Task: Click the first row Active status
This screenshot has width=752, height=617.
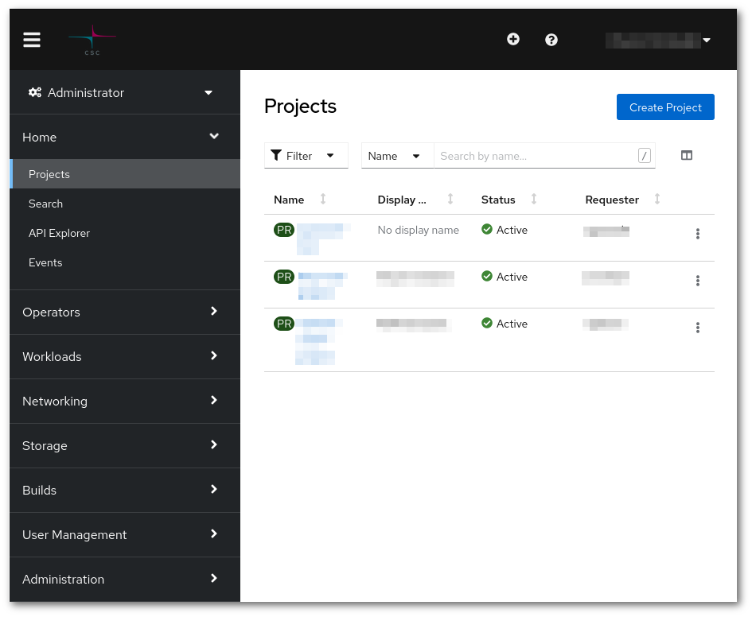Action: [505, 230]
